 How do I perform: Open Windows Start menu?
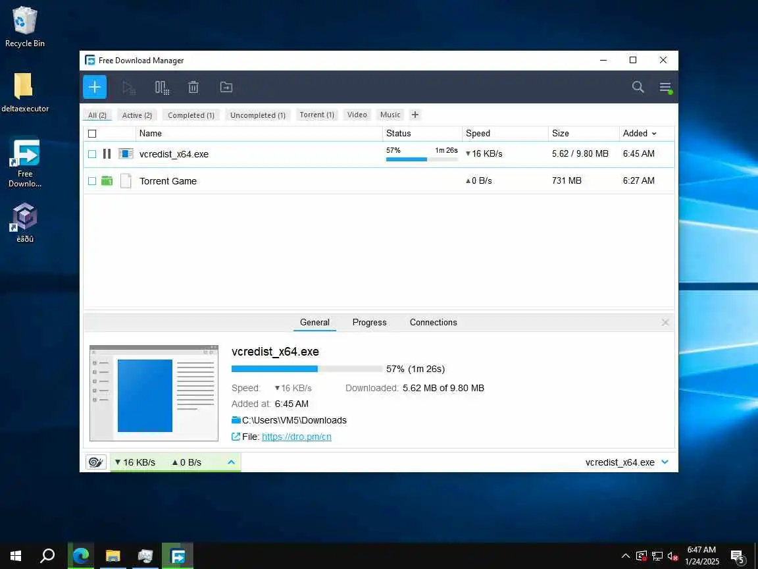point(16,556)
